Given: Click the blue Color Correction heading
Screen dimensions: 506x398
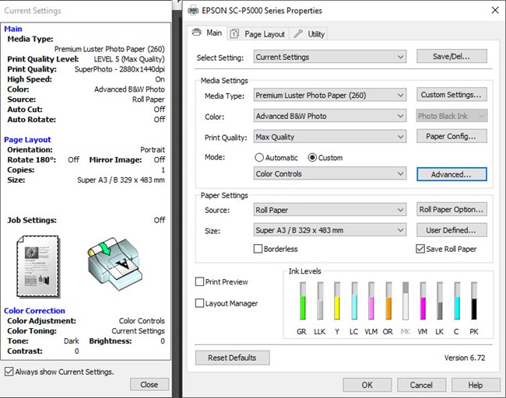Looking at the screenshot, I should click(x=34, y=311).
